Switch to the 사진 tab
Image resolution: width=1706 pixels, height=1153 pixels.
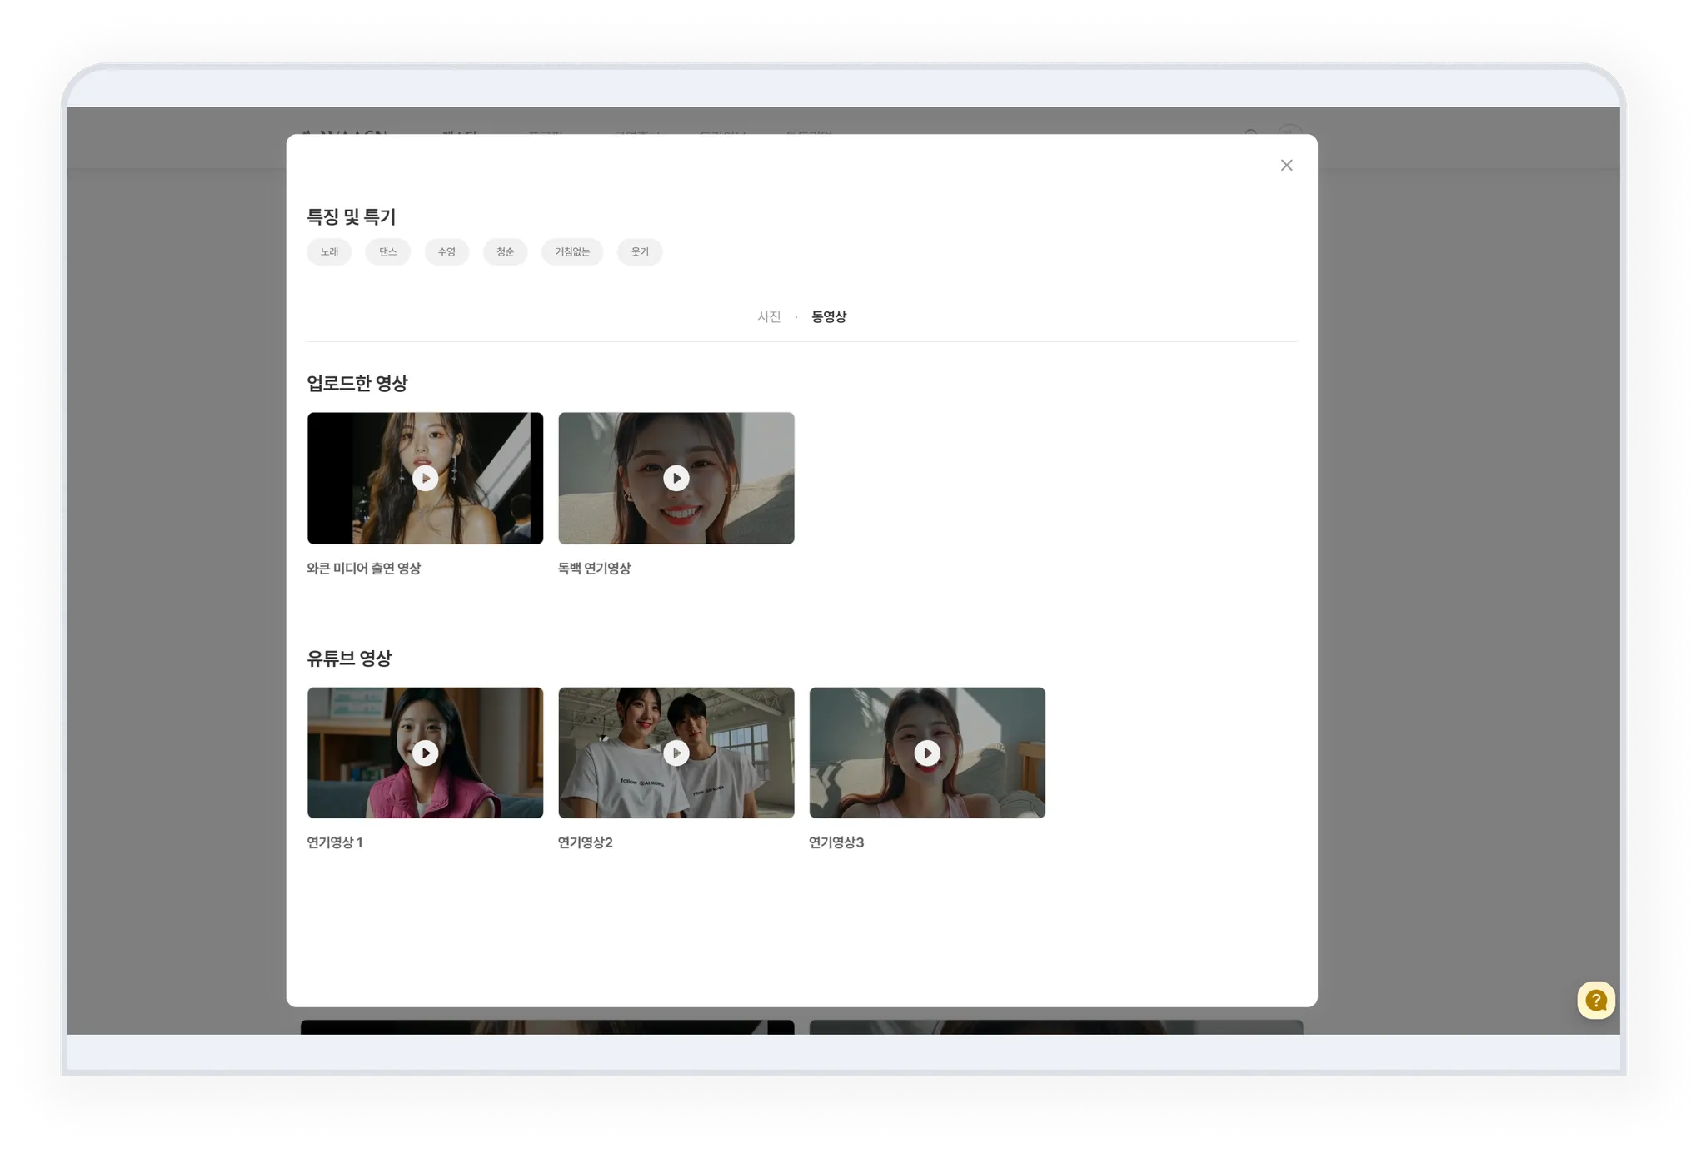(768, 316)
